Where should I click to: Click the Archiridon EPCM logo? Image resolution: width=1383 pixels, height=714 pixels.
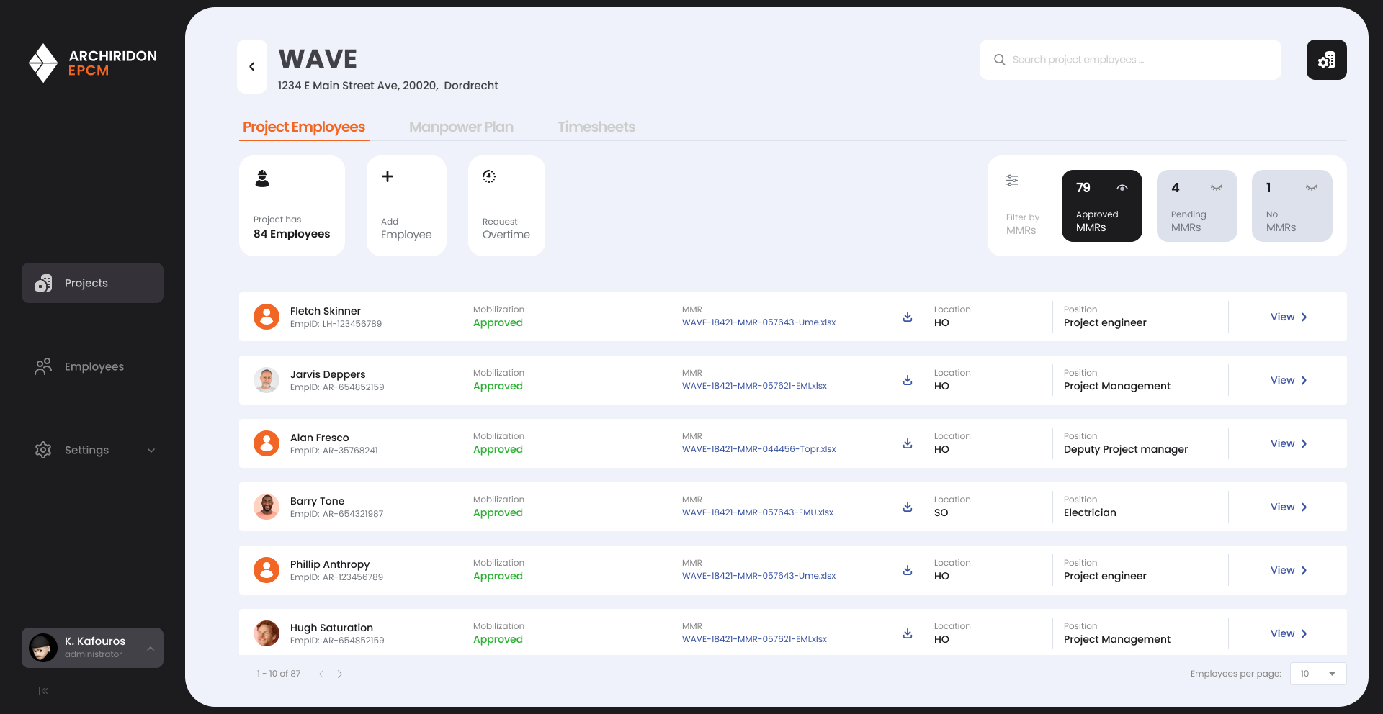pyautogui.click(x=92, y=63)
